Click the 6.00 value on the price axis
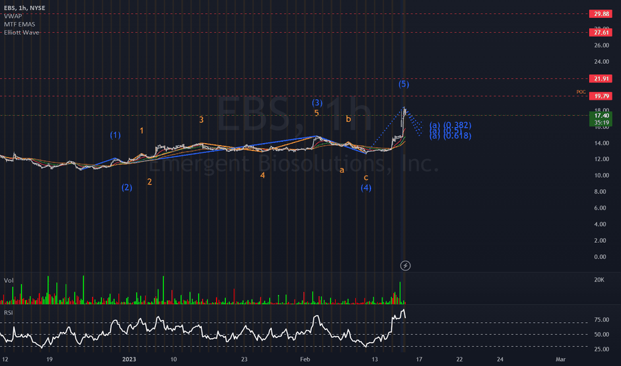Viewport: 621px width, 366px height. (600, 208)
